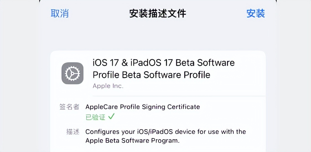Tap the second line of the profile name
Image resolution: width=311 pixels, height=152 pixels.
tap(151, 75)
